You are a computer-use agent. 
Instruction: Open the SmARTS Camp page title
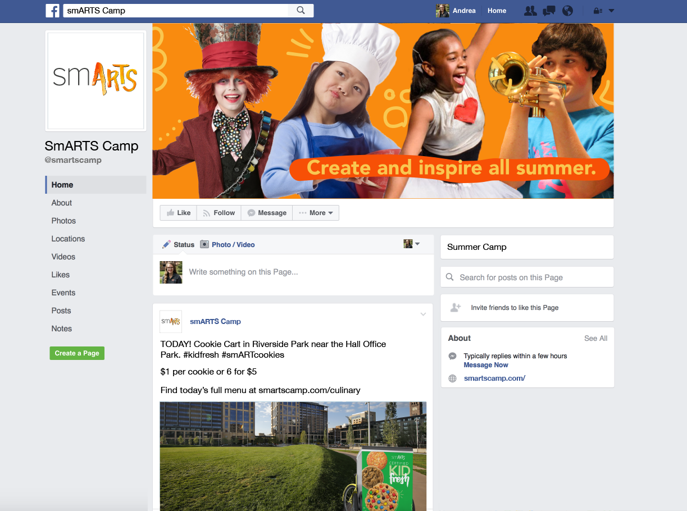[92, 146]
